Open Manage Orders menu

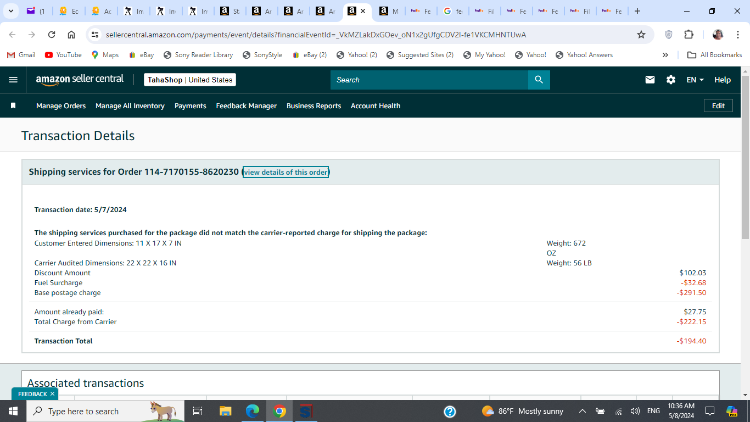tap(61, 105)
